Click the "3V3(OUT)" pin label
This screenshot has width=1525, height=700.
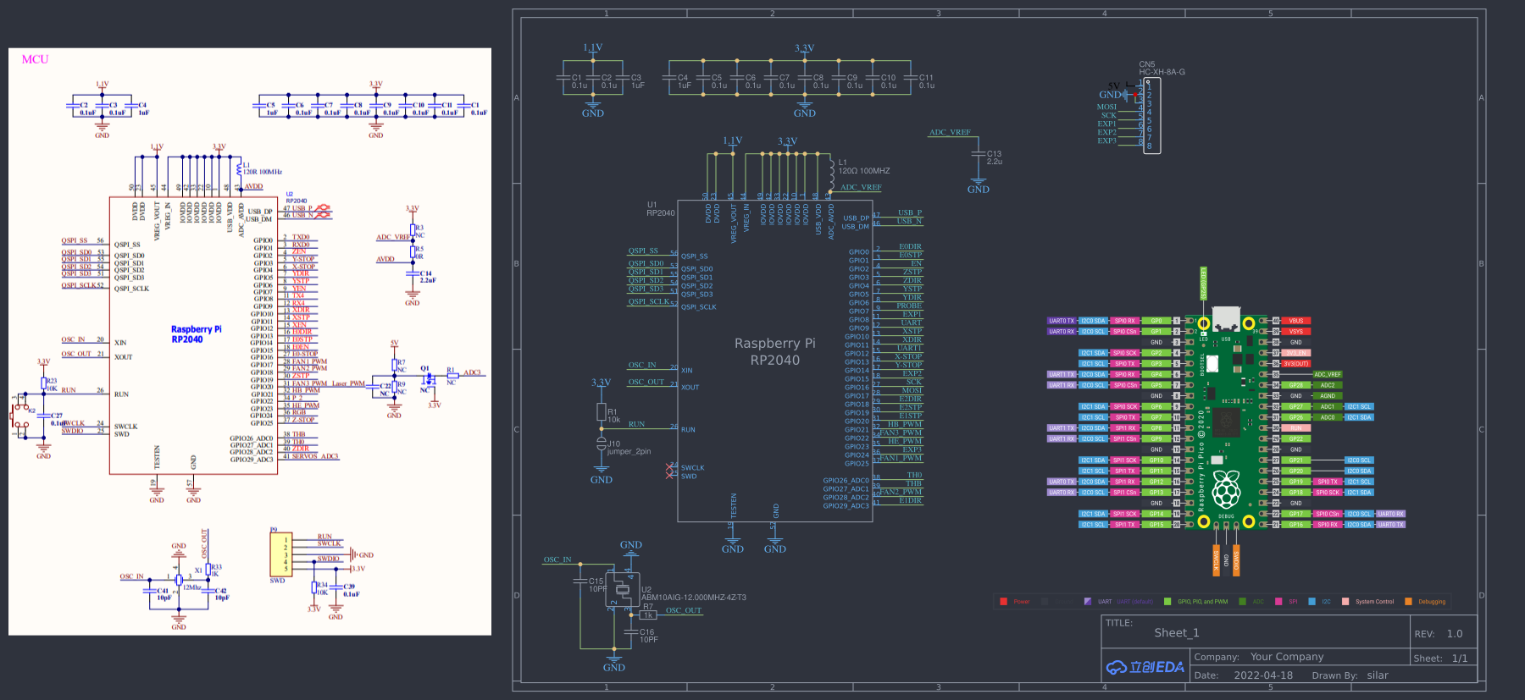[1296, 364]
